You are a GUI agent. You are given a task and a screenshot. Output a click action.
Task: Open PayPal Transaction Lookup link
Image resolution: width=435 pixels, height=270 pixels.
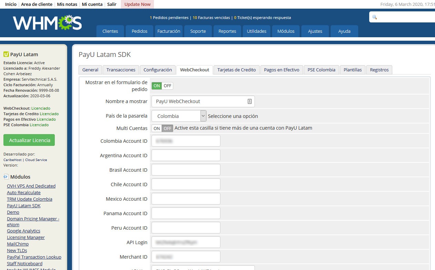tap(34, 257)
